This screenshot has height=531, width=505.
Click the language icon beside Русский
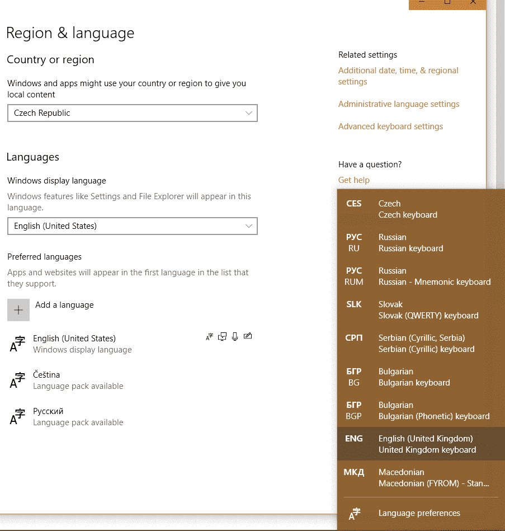[x=17, y=417]
